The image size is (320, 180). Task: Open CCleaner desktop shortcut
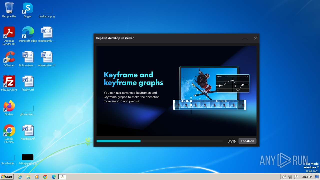pyautogui.click(x=9, y=59)
